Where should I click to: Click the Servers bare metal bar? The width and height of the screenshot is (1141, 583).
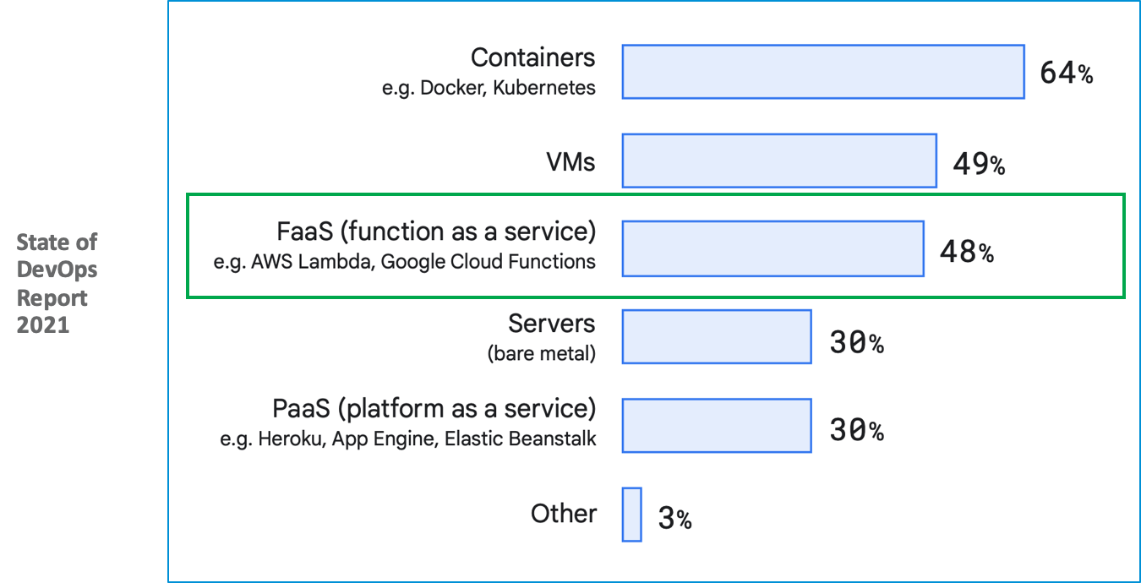pos(717,337)
